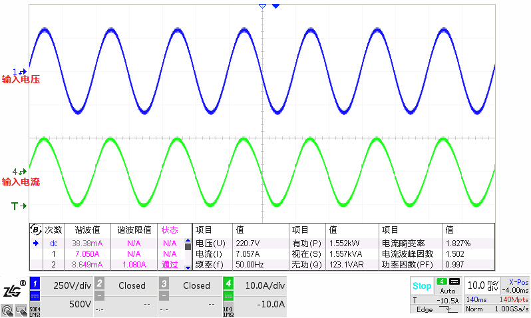531x318 pixels.
Task: Select harmonic 2 value 8.649mA
Action: [87, 264]
